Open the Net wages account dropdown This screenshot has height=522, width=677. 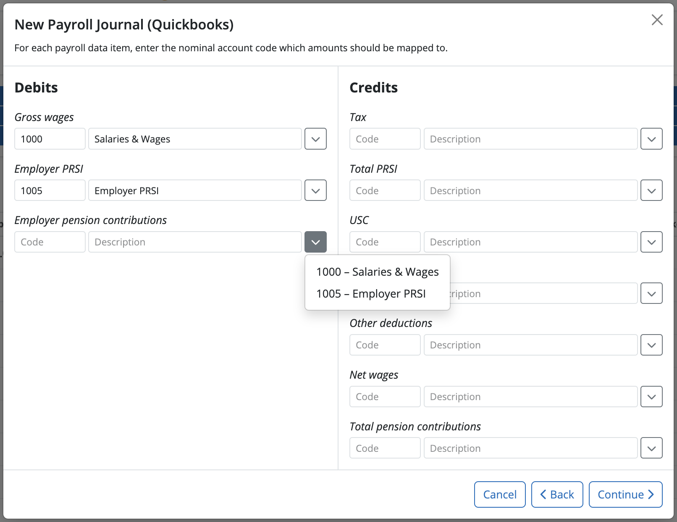651,396
